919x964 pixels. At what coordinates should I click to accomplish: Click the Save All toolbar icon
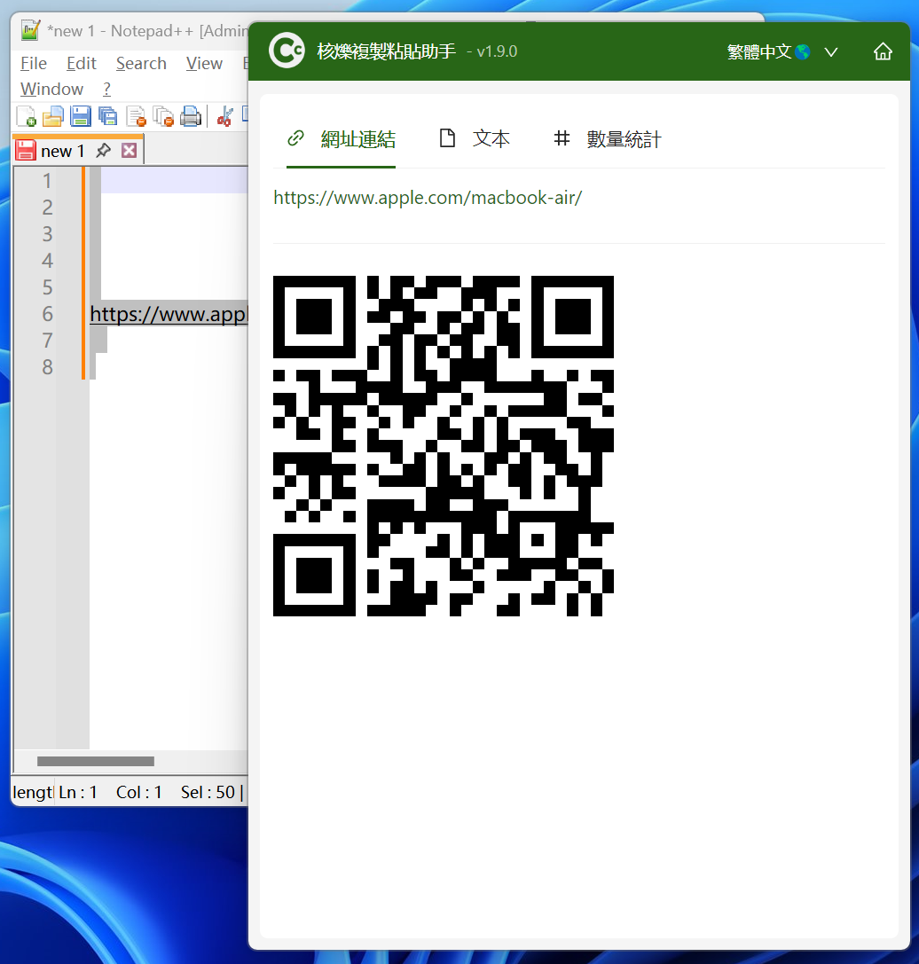coord(108,116)
